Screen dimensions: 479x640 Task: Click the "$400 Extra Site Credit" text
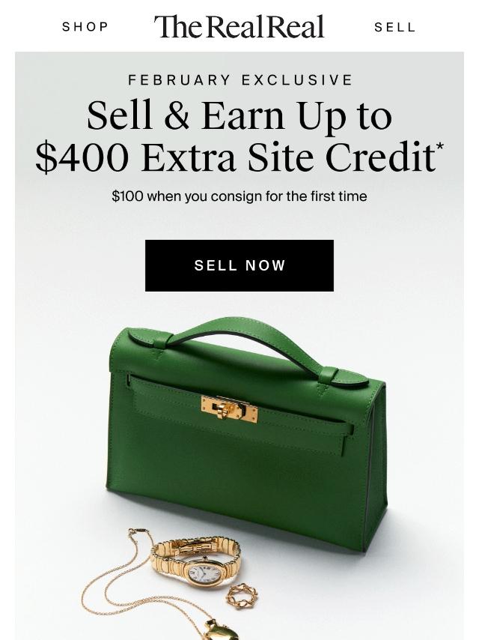[236, 157]
